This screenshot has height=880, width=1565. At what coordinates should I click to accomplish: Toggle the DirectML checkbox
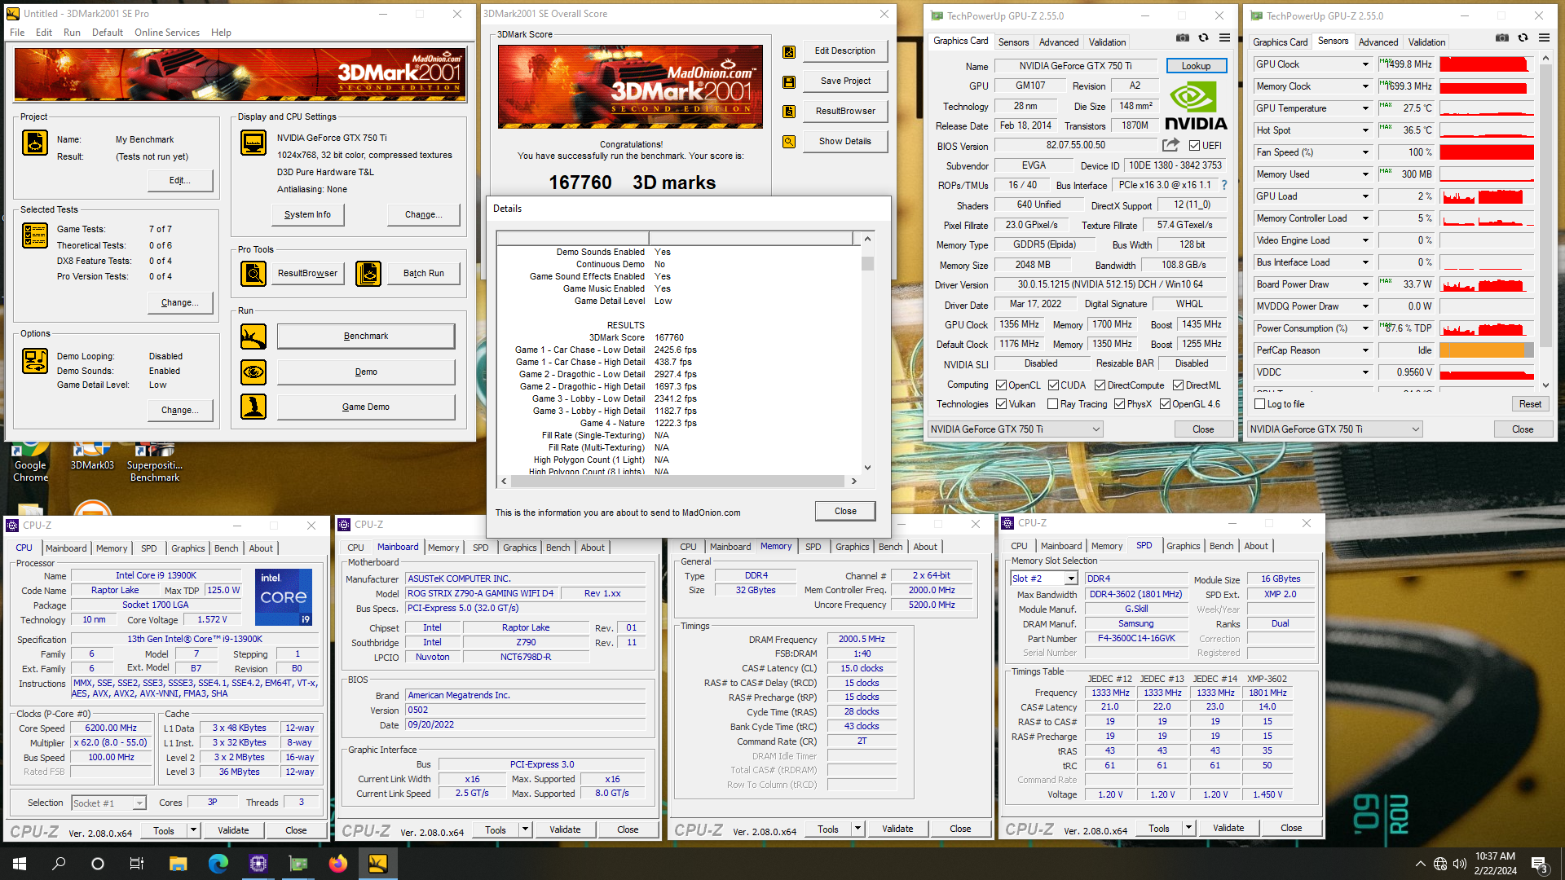pyautogui.click(x=1178, y=385)
